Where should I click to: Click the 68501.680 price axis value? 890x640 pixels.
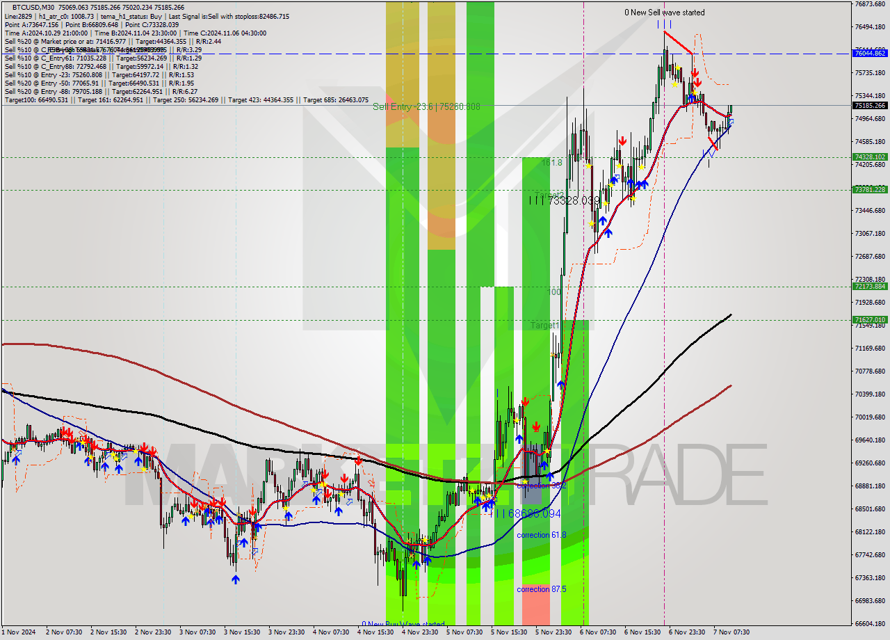(870, 509)
